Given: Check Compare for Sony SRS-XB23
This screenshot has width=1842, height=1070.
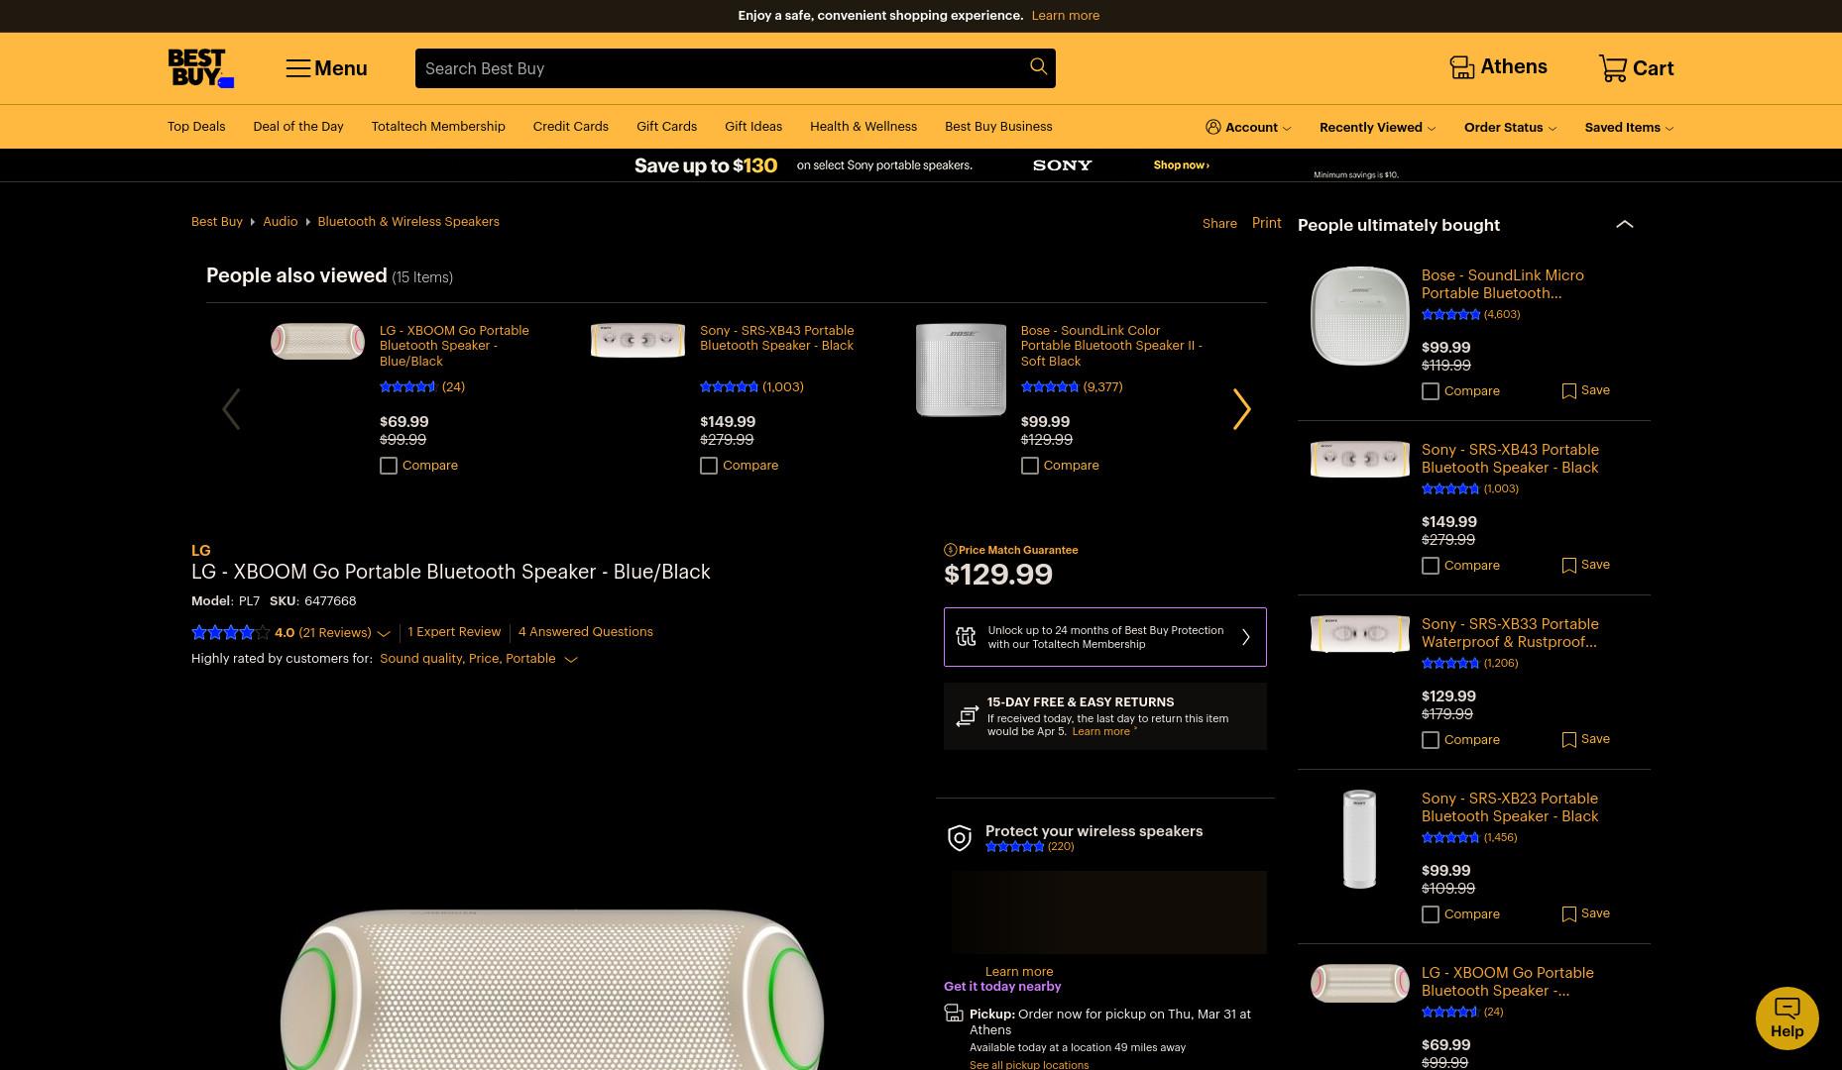Looking at the screenshot, I should point(1431,914).
